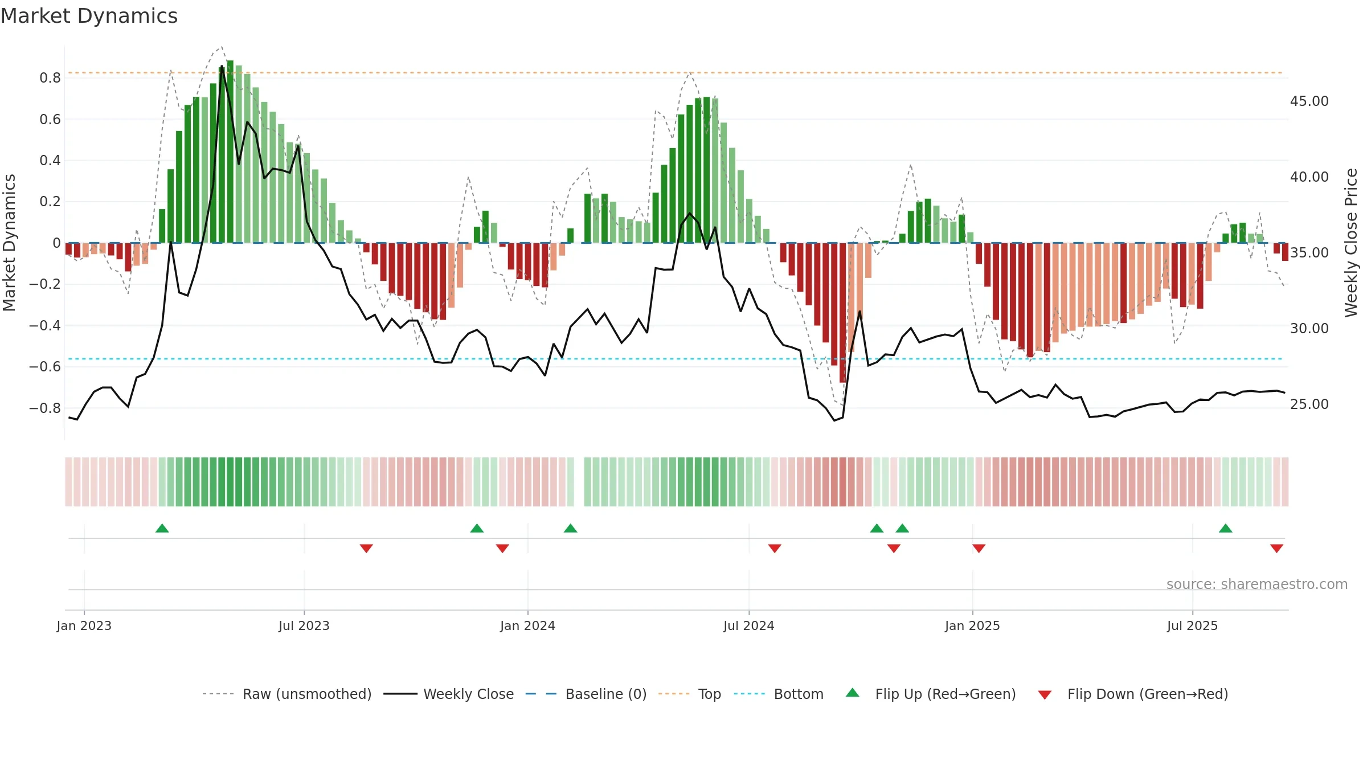The height and width of the screenshot is (769, 1367).
Task: Select the first flip-up marker in early 2023
Action: point(162,528)
